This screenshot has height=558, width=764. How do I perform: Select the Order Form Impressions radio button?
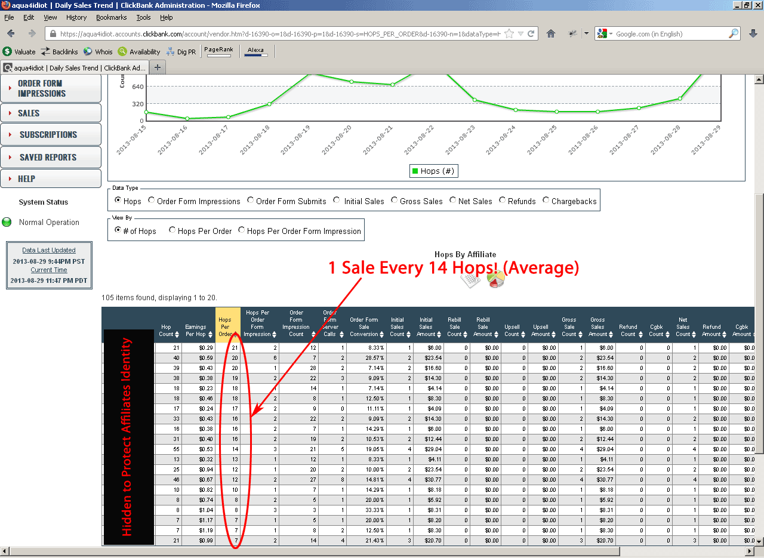pos(152,201)
